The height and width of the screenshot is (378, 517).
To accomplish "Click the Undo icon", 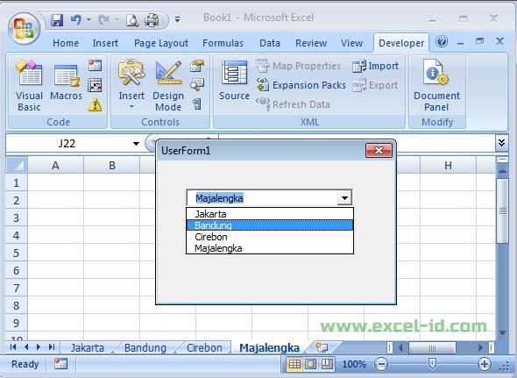I will [x=76, y=20].
